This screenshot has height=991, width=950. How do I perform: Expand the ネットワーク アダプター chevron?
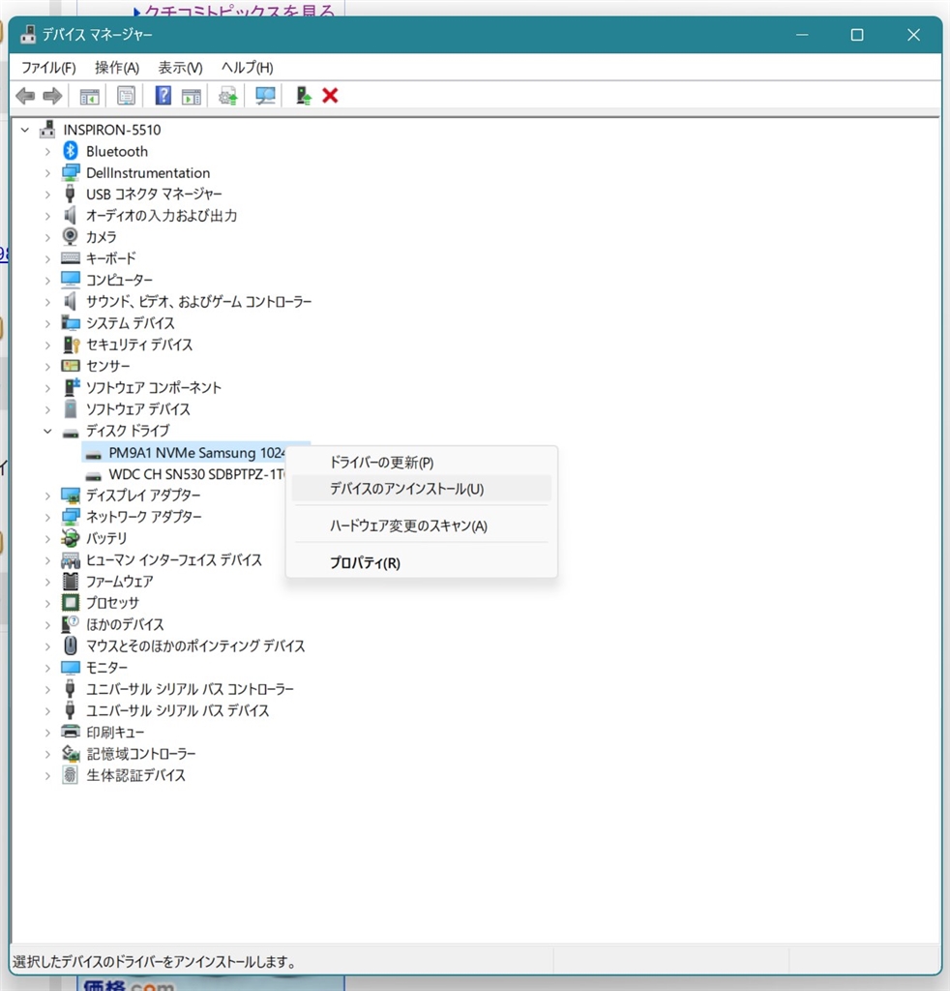tap(47, 517)
